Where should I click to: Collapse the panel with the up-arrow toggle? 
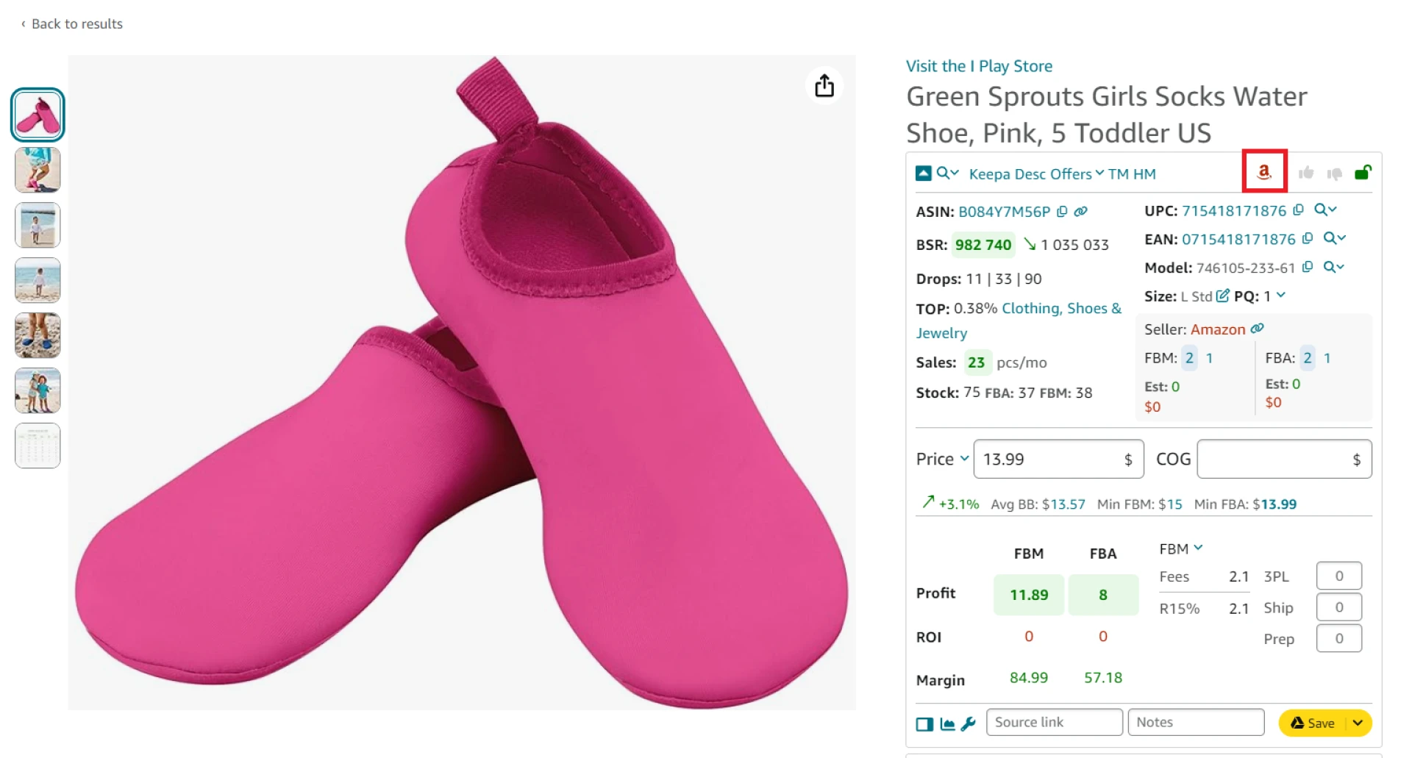923,173
